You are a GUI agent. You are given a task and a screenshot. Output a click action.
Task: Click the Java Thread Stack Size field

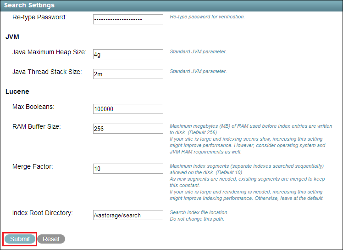(x=128, y=74)
